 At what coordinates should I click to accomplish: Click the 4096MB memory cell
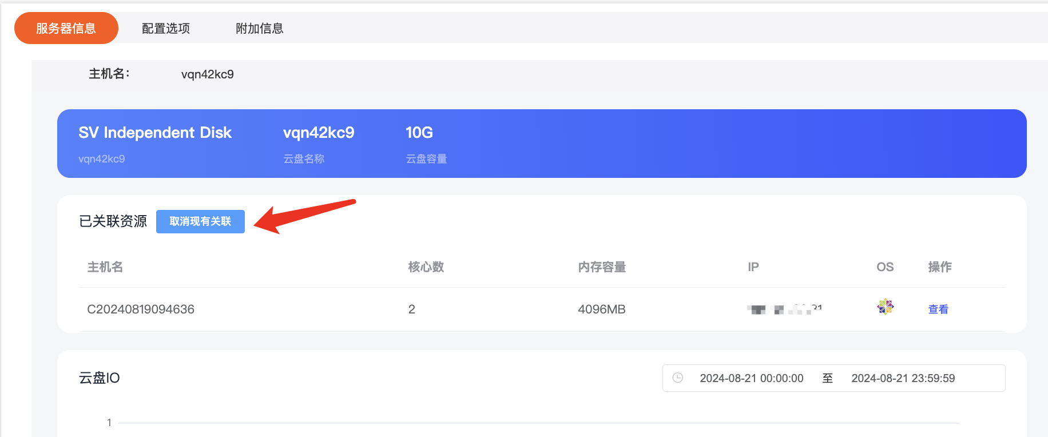click(602, 309)
